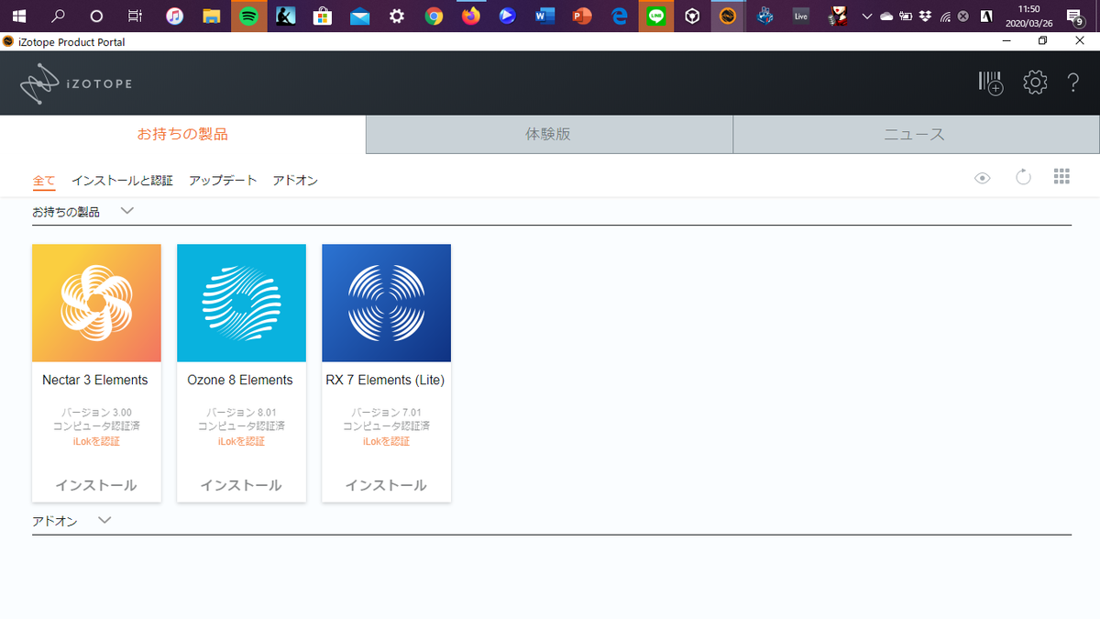Click the RX 7 Elements product thumbnail
The image size is (1100, 619).
coord(386,303)
